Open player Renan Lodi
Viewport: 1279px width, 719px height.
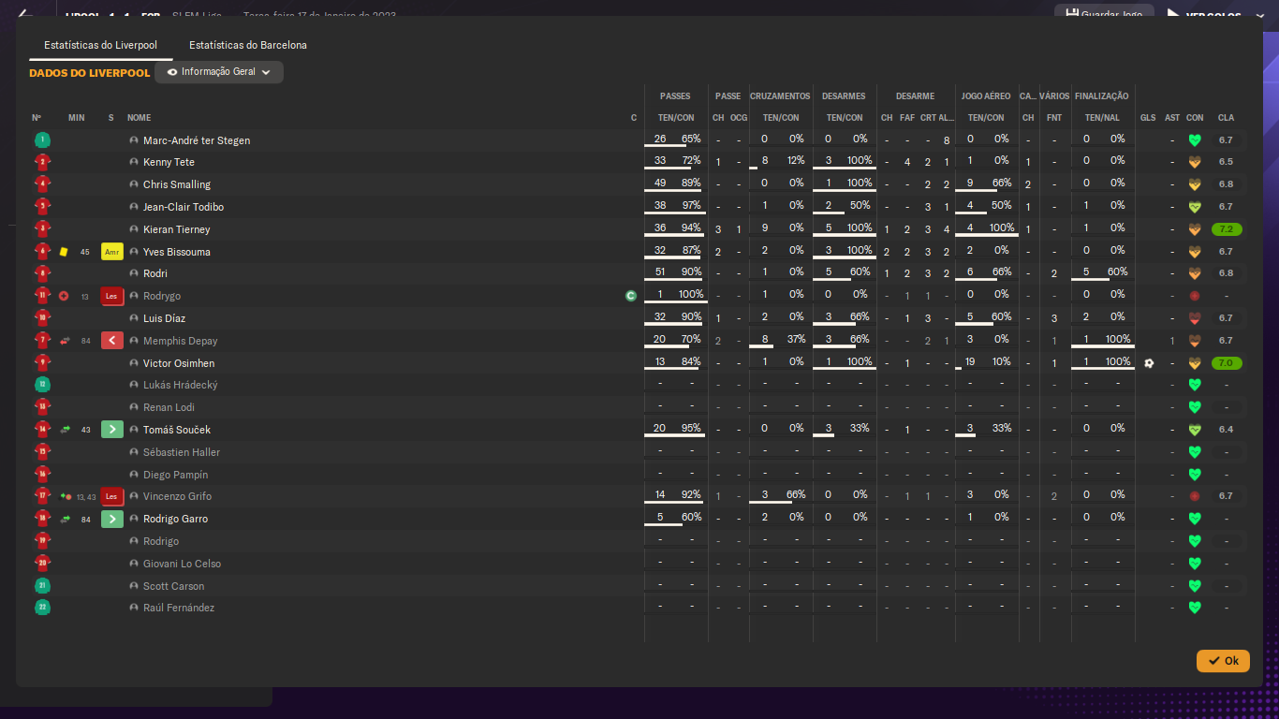(169, 407)
